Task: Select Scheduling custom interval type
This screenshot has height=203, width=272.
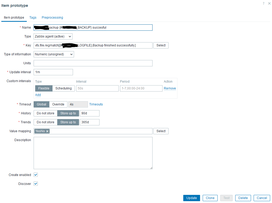Action: tap(64, 88)
